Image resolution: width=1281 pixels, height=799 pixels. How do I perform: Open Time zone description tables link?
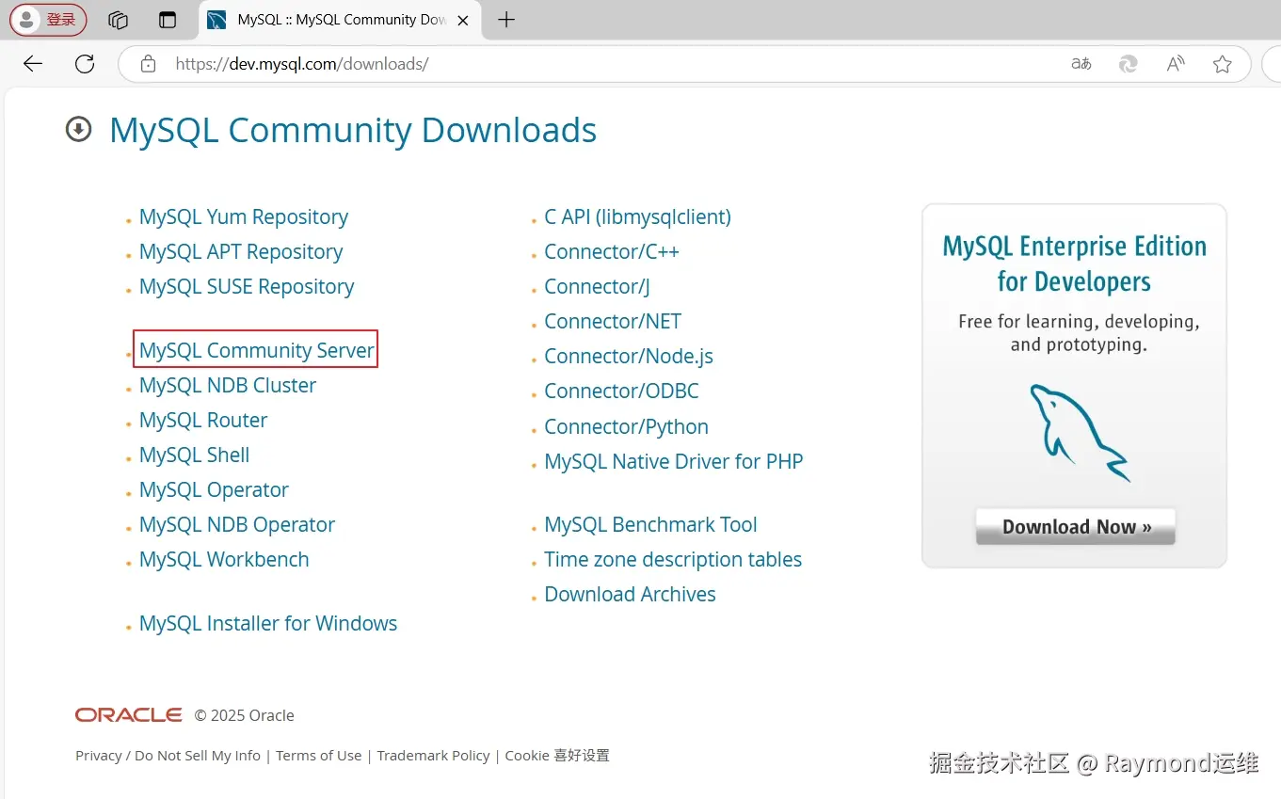(x=673, y=559)
